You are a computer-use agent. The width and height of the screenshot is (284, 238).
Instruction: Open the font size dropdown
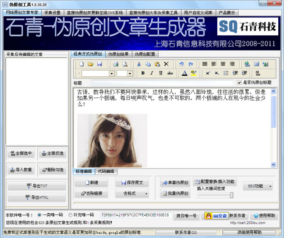130,73
